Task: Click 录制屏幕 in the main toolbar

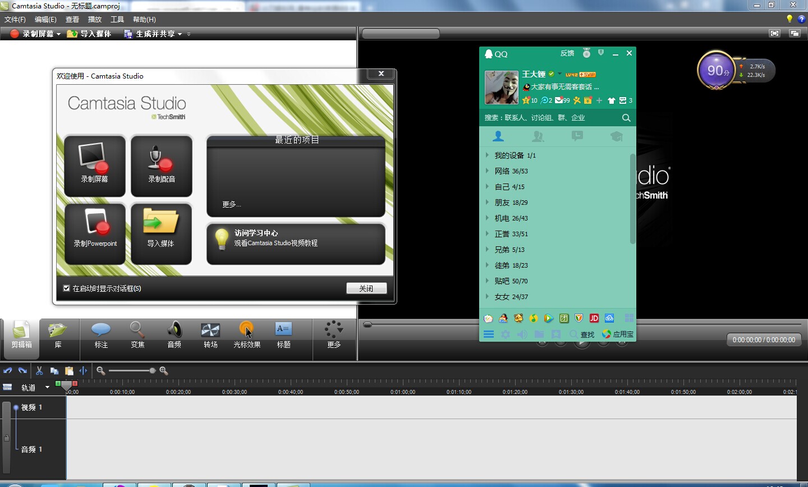Action: [33, 34]
